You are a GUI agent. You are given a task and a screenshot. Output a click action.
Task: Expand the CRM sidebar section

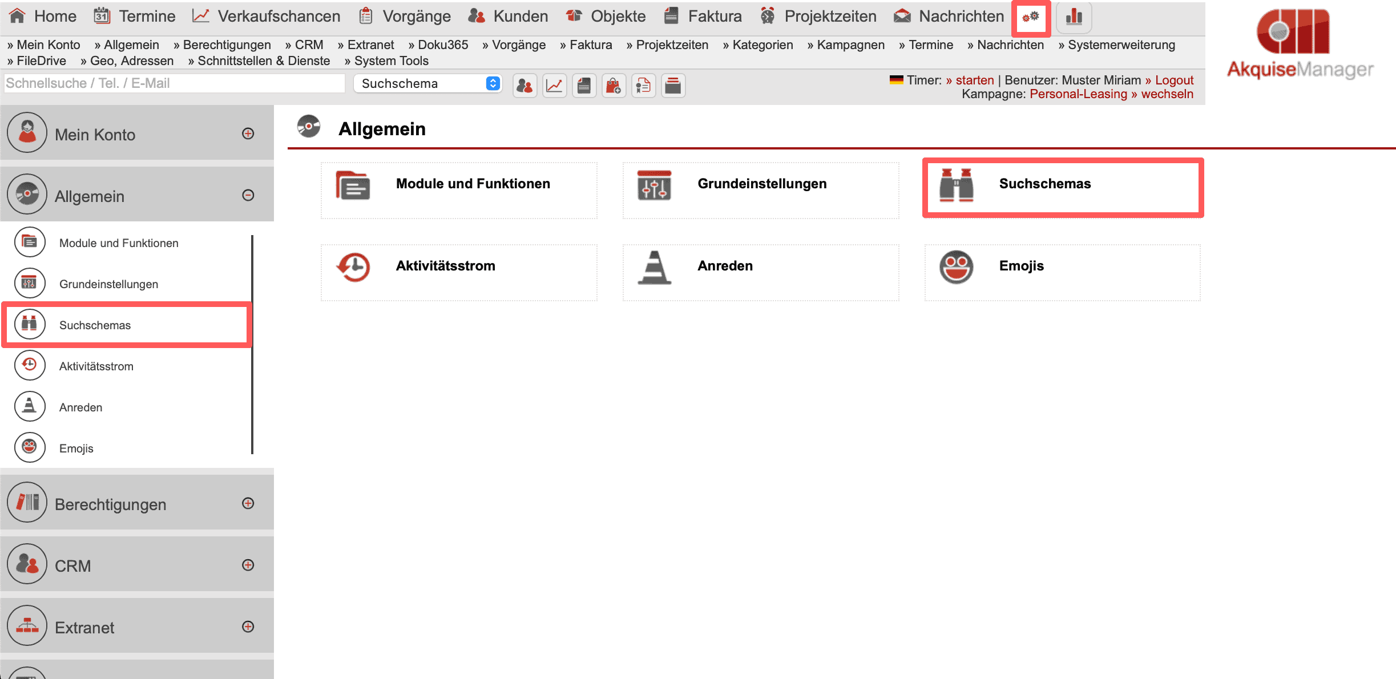(x=248, y=565)
